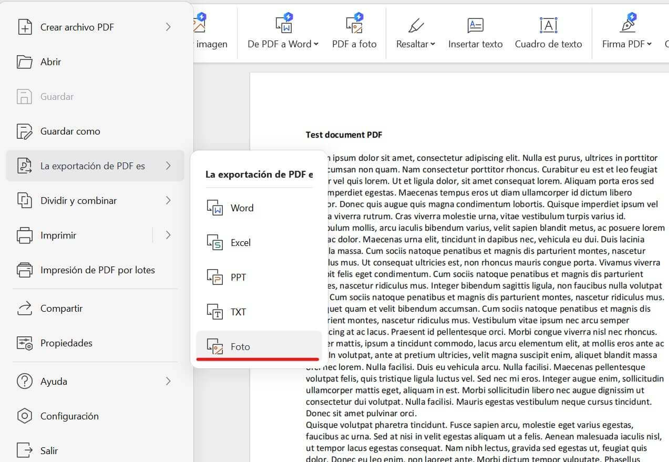
Task: Expand the De PDF a Word dropdown arrow
Action: (315, 44)
